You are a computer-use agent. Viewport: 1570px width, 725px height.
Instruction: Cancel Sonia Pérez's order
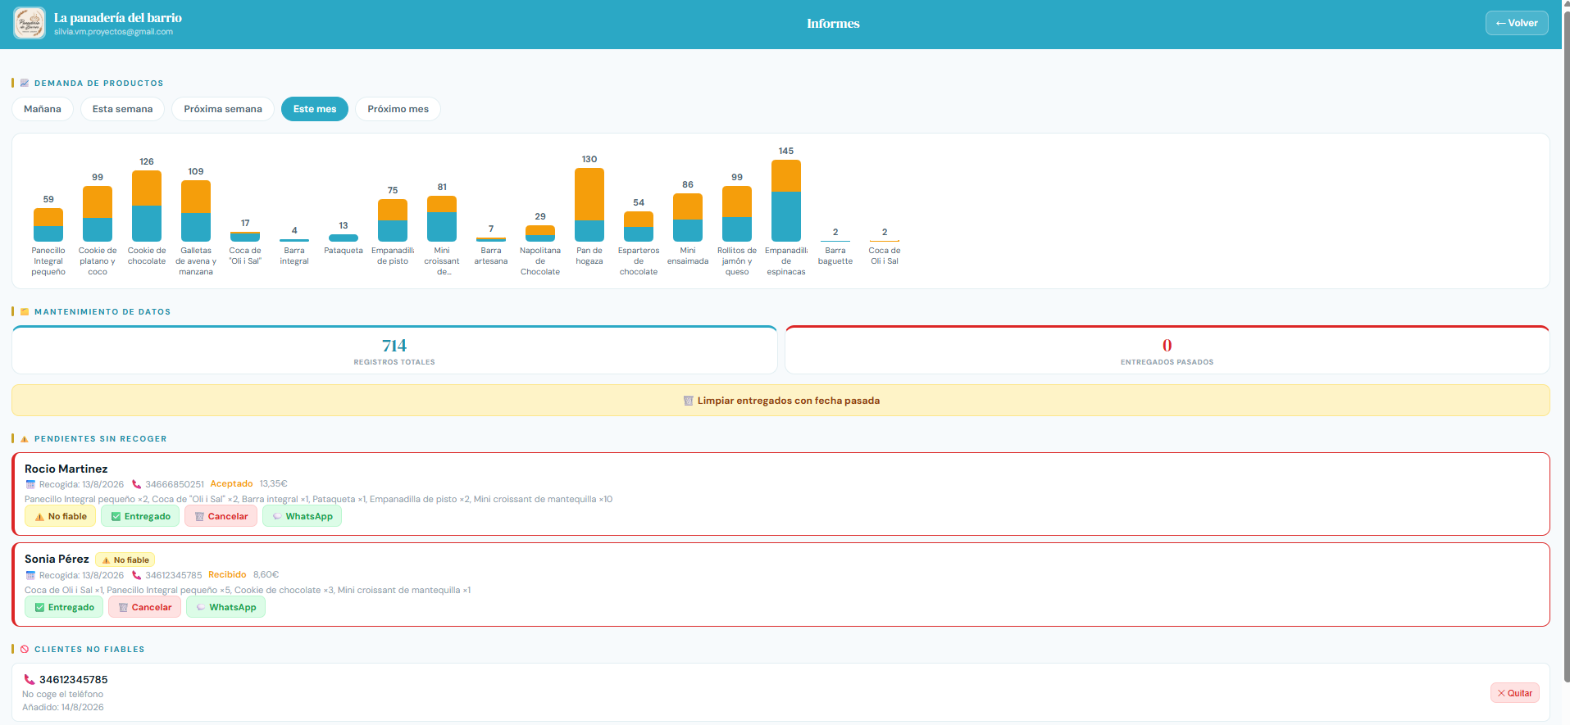(x=144, y=607)
